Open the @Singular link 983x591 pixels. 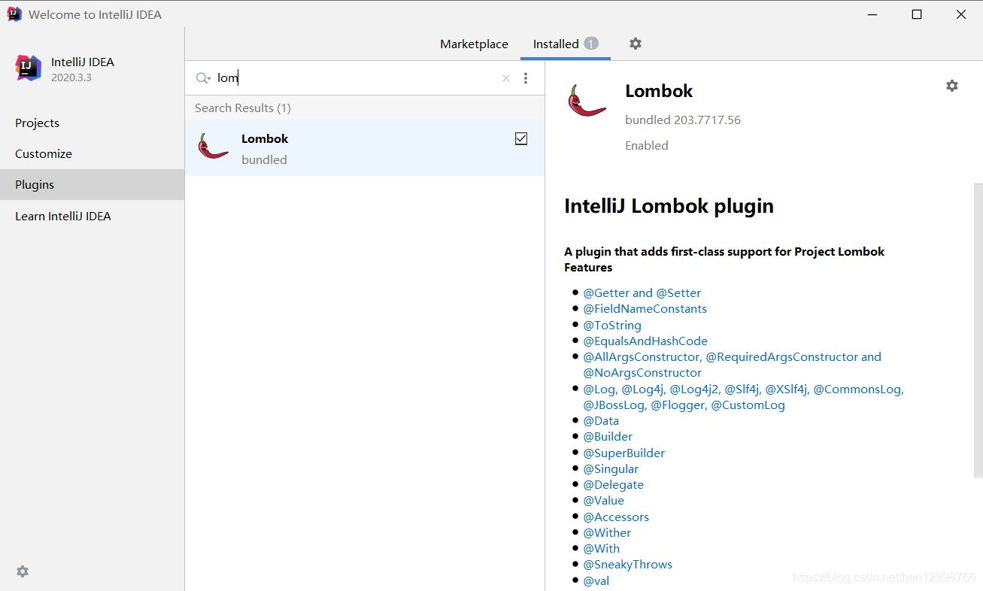(611, 468)
